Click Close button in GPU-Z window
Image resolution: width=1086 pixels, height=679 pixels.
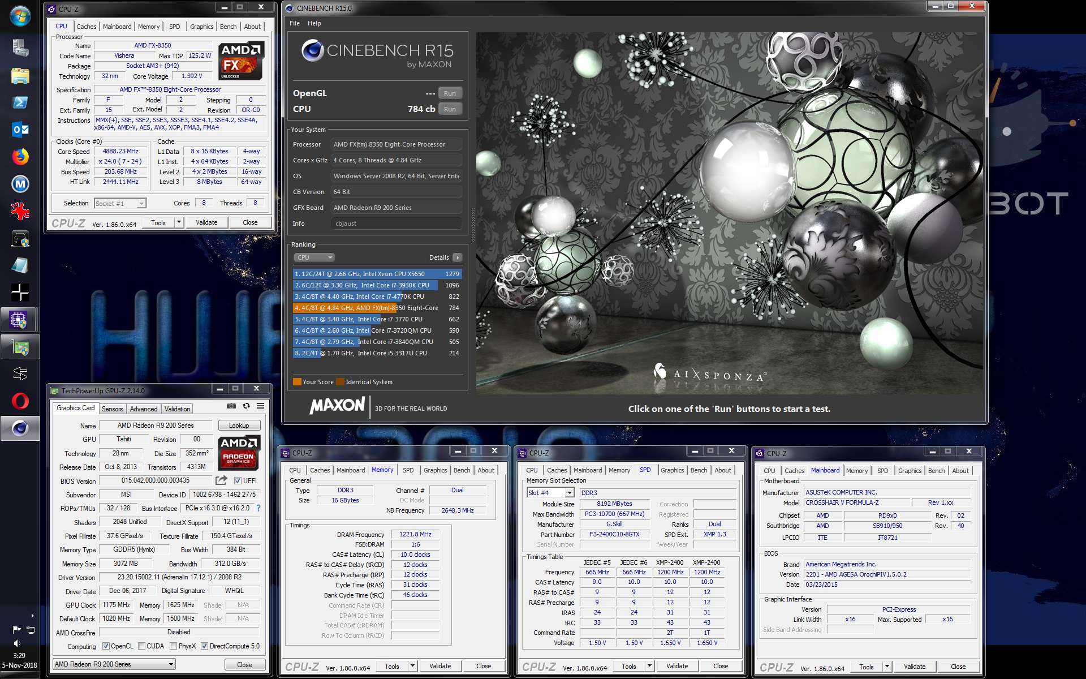(x=244, y=664)
